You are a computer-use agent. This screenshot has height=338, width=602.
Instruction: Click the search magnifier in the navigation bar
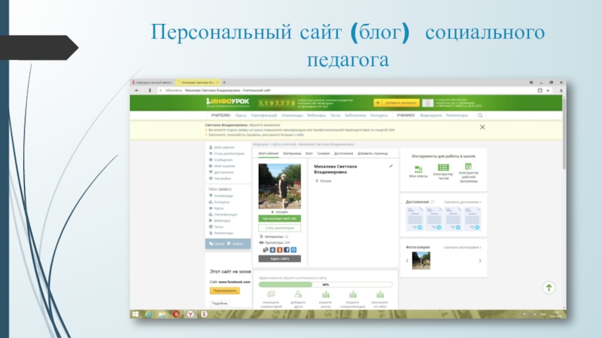tap(481, 116)
